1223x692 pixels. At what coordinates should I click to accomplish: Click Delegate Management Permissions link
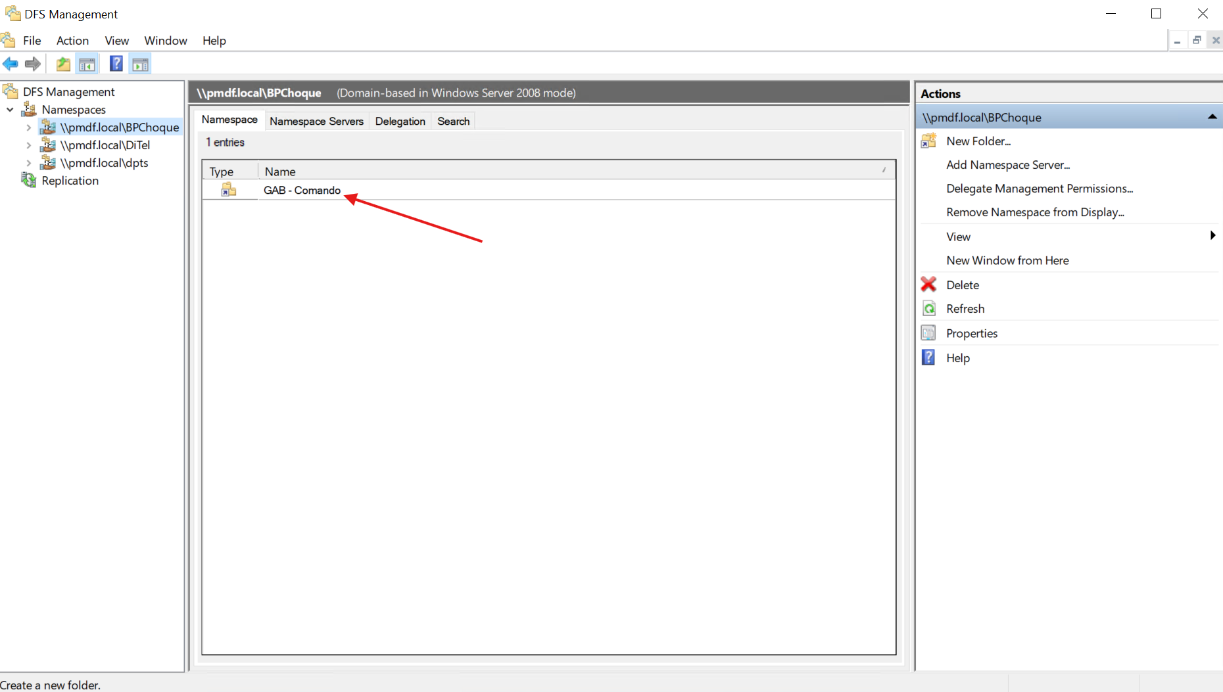click(1039, 189)
